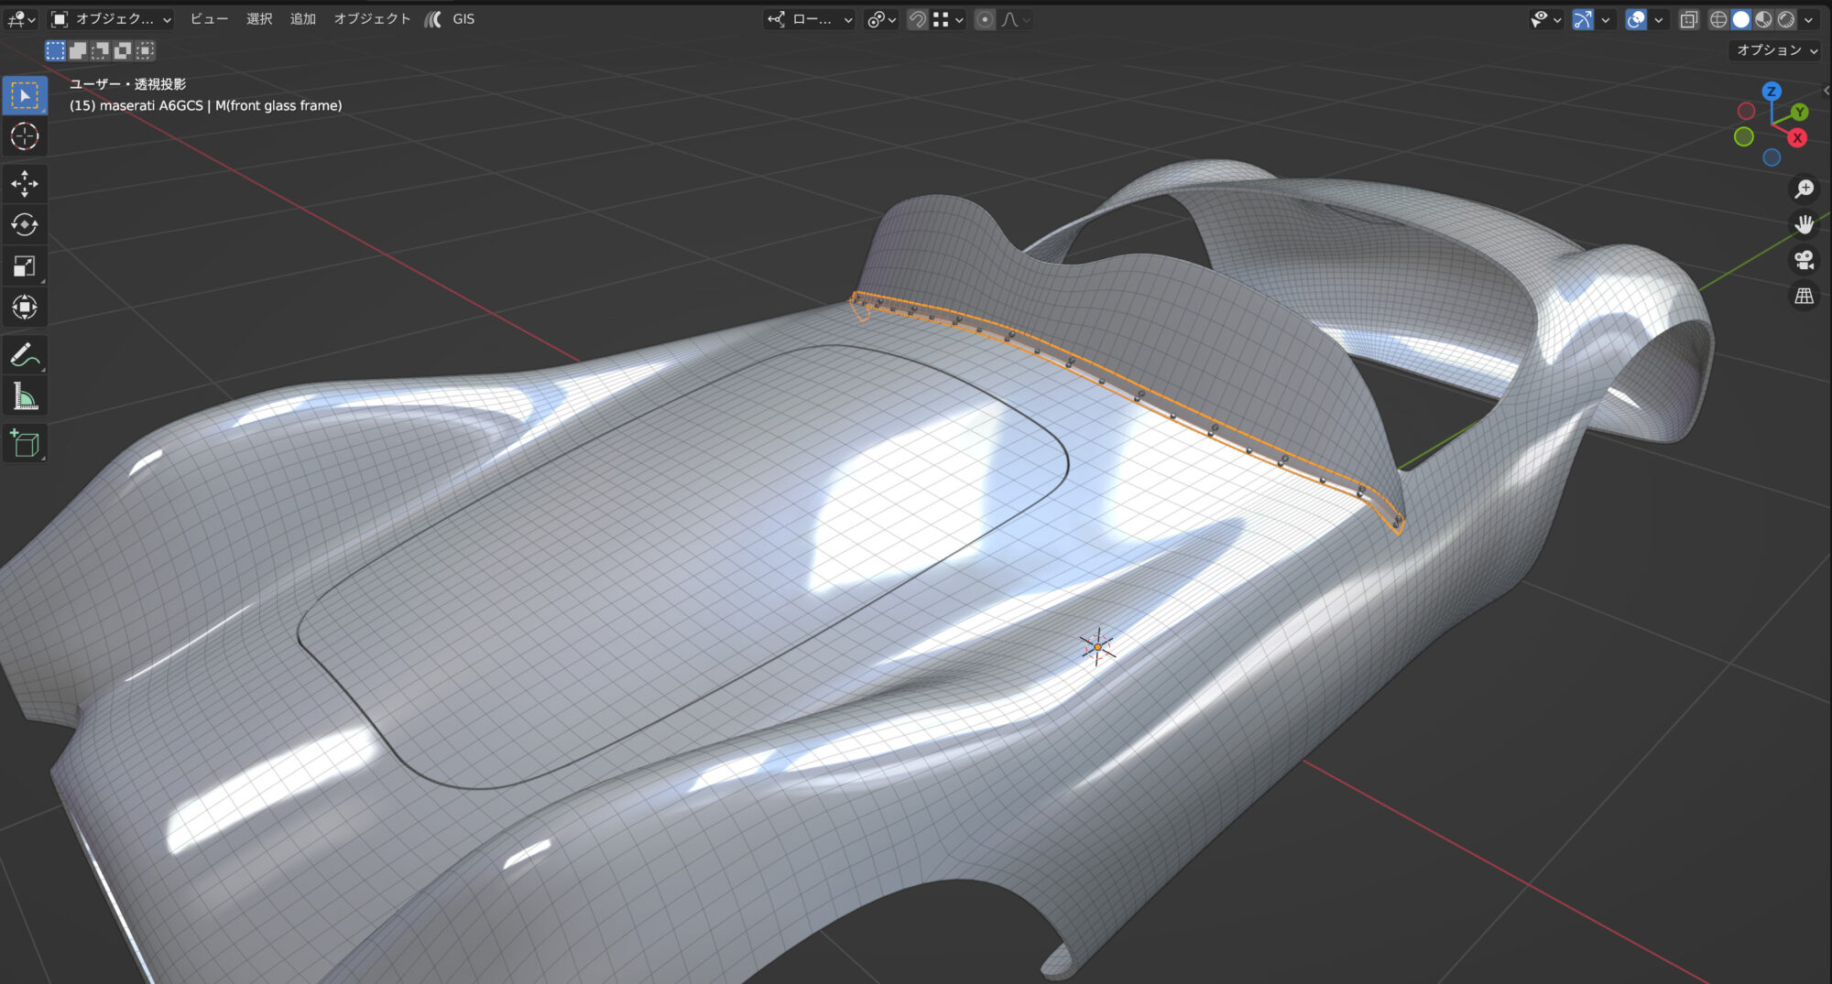Open object visibility and selectability dropdown
The width and height of the screenshot is (1832, 984).
[x=1545, y=19]
